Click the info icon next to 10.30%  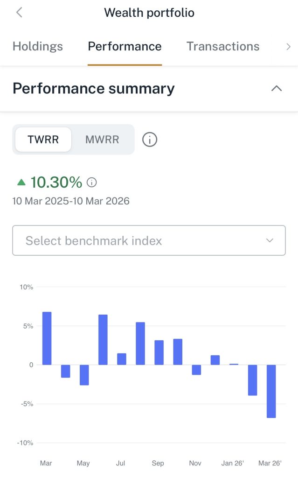(91, 182)
